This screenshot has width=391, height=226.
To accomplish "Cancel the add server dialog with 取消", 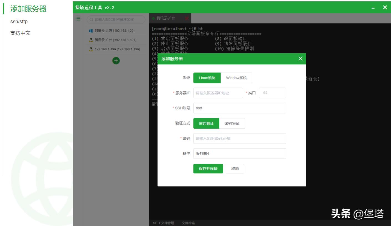I will click(x=235, y=168).
